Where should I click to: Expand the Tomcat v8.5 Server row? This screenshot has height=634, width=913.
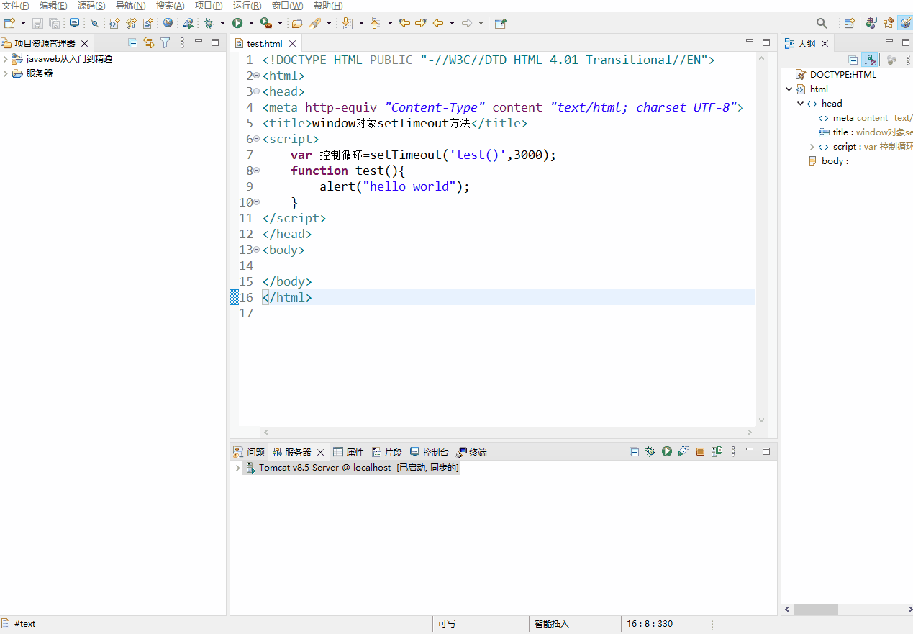point(237,468)
